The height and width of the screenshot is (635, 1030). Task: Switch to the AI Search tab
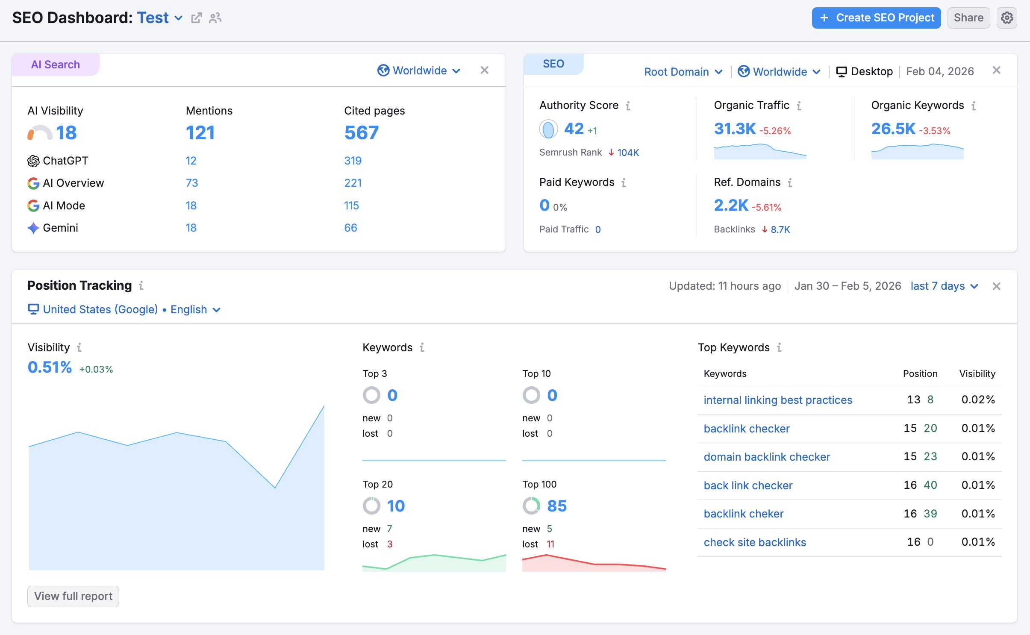coord(55,64)
